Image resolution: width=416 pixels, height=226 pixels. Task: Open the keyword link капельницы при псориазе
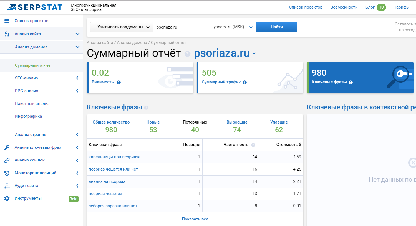[x=115, y=156]
